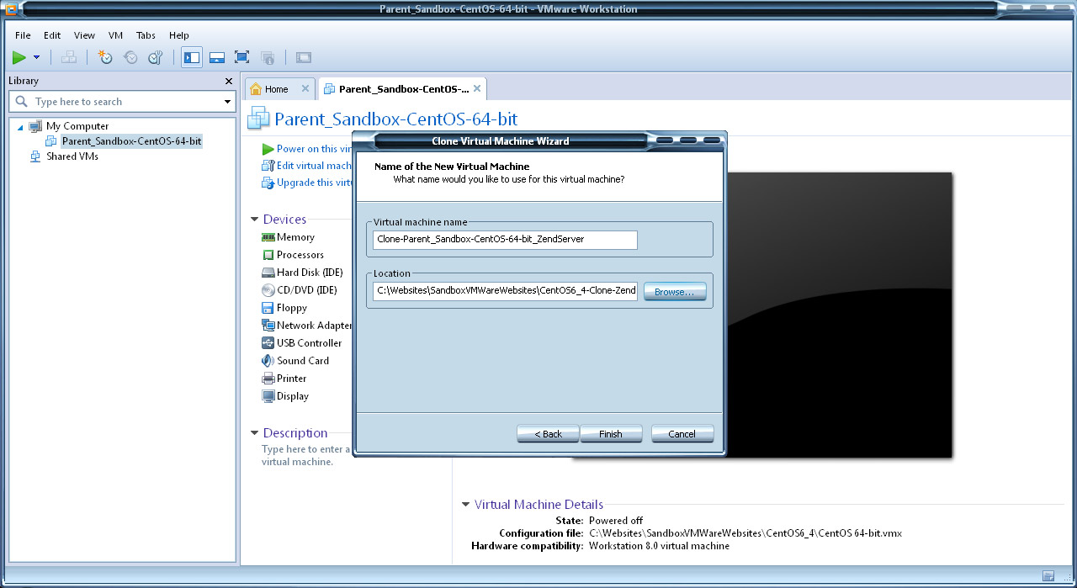Click the VM screen preview thumbnail
The width and height of the screenshot is (1077, 588).
coord(838,315)
